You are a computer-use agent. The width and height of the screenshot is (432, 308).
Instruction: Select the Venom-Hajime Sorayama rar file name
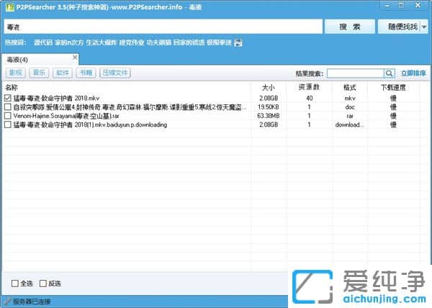tap(66, 116)
